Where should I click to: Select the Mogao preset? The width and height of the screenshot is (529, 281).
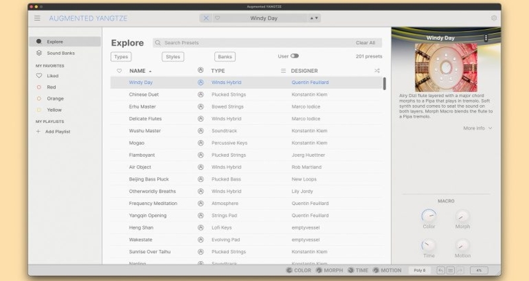click(x=246, y=143)
